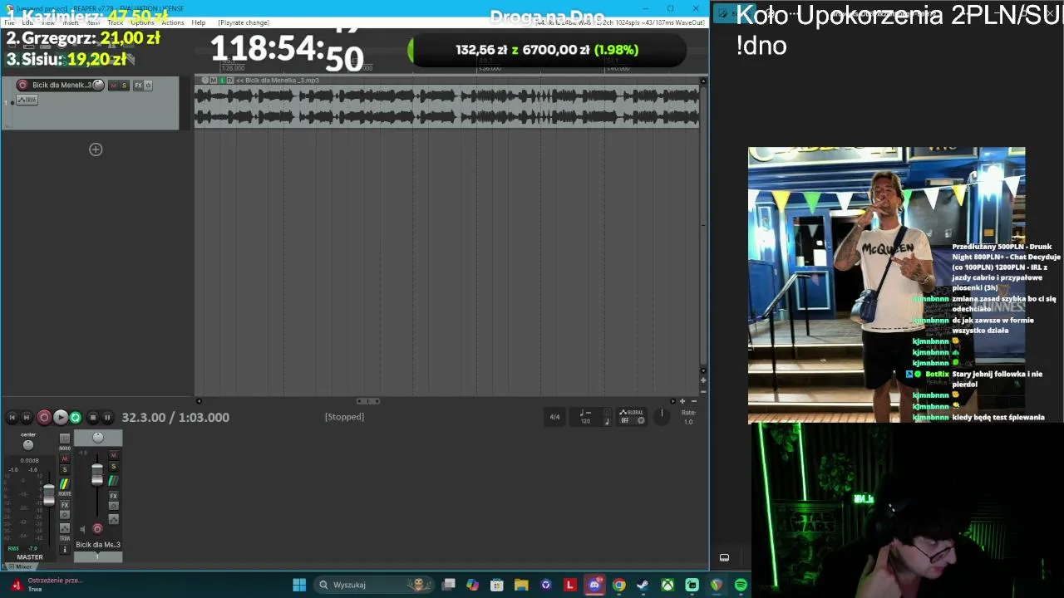This screenshot has width=1064, height=598.
Task: Mute Bicik track in the mixer strip
Action: tap(114, 455)
